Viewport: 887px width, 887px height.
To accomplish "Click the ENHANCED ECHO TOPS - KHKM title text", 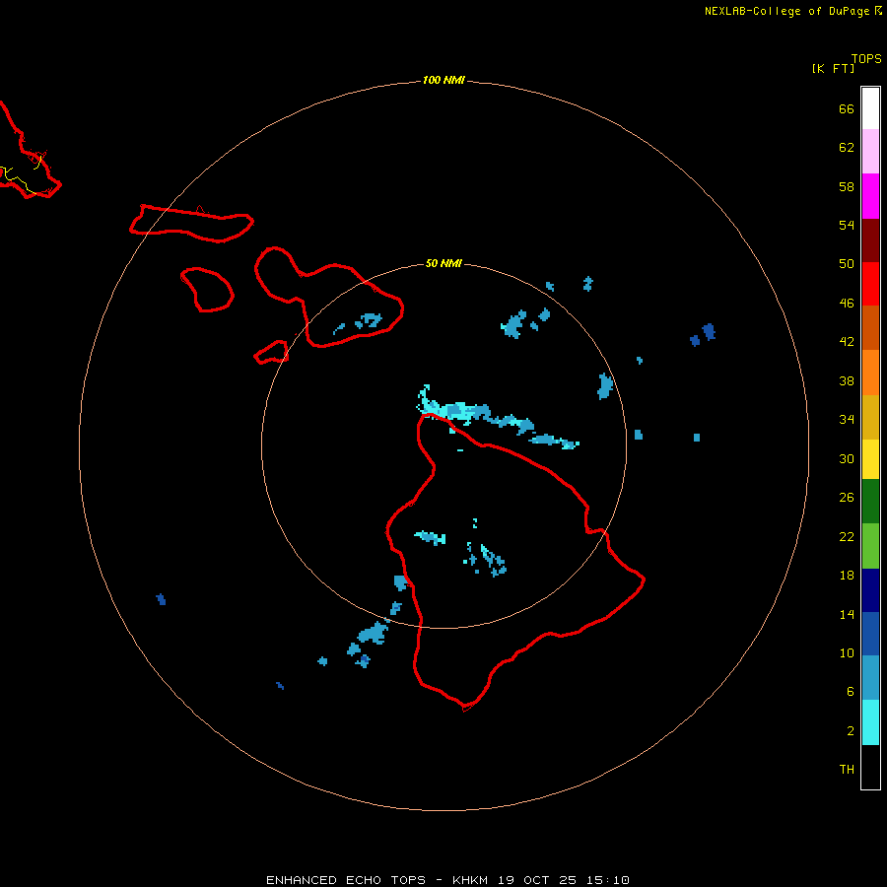I will [376, 880].
